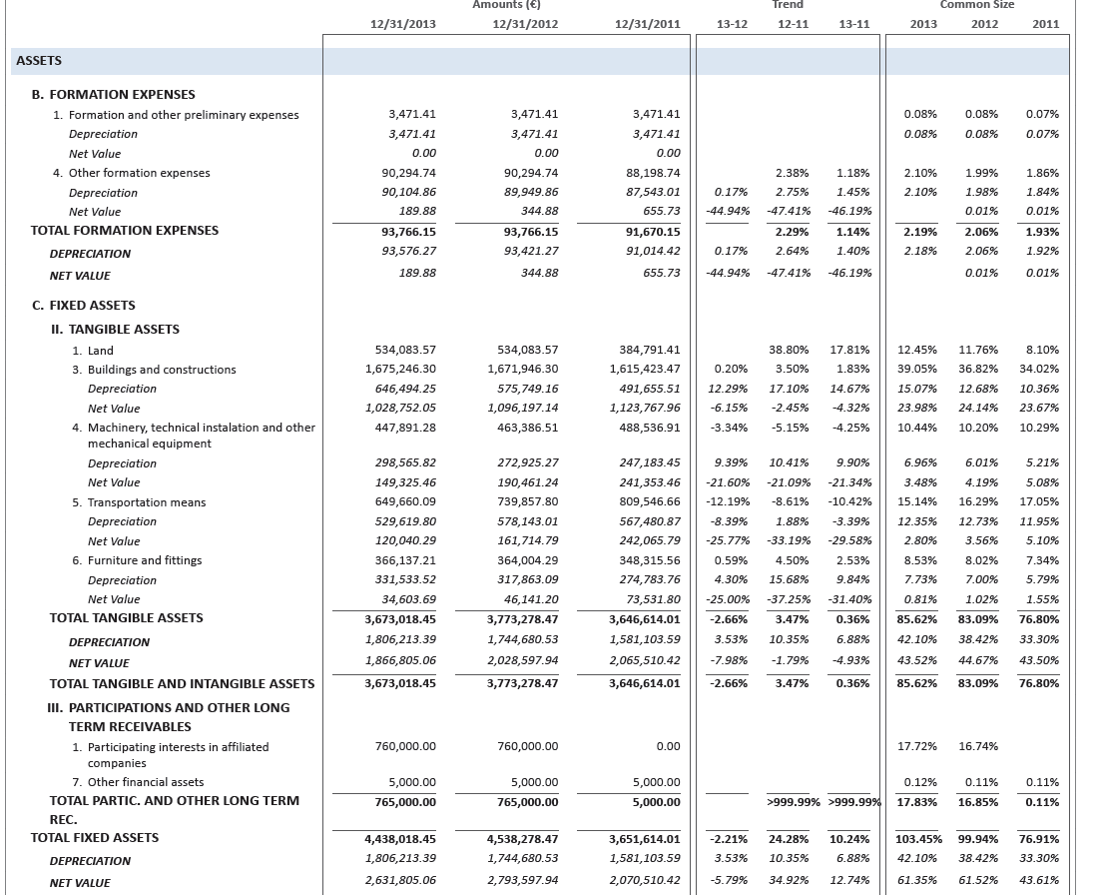This screenshot has width=1095, height=895.
Task: Click the Furniture and fittings row label
Action: (x=144, y=560)
